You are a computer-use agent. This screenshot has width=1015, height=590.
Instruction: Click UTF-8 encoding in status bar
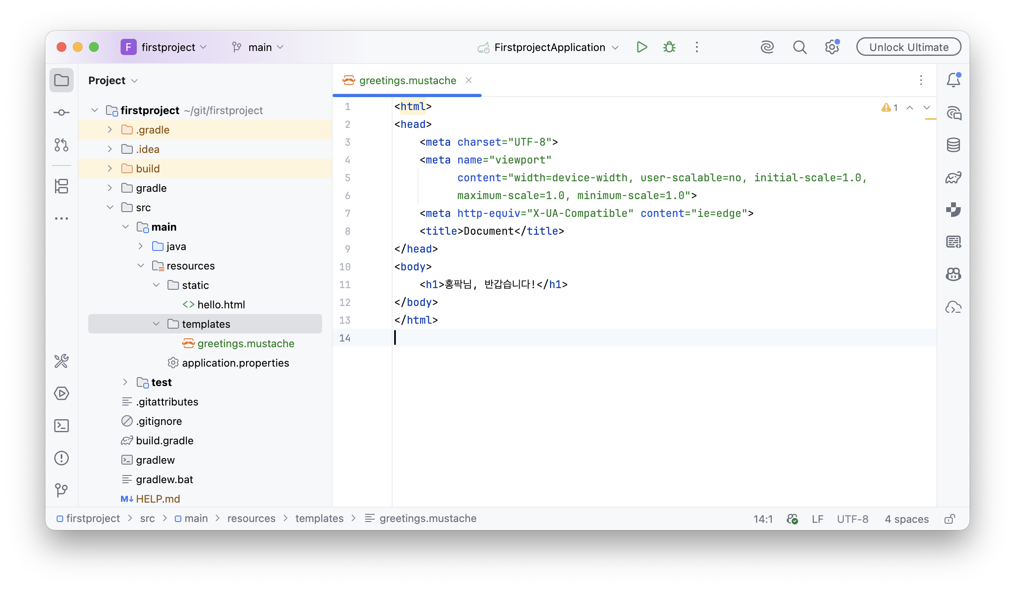[x=853, y=519]
